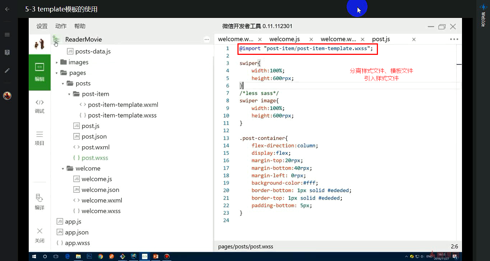Click the .post-container selector line

(264, 138)
